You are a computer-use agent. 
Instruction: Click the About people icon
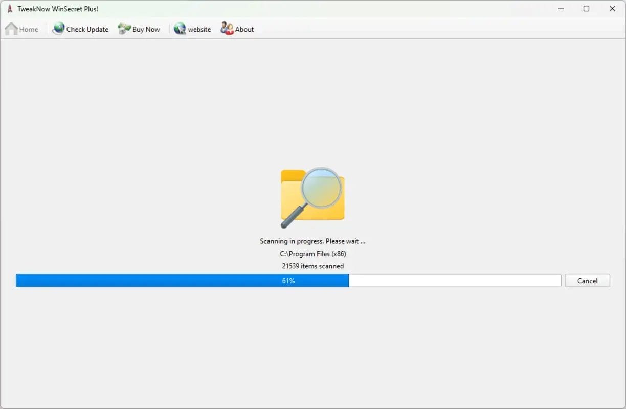pos(227,29)
